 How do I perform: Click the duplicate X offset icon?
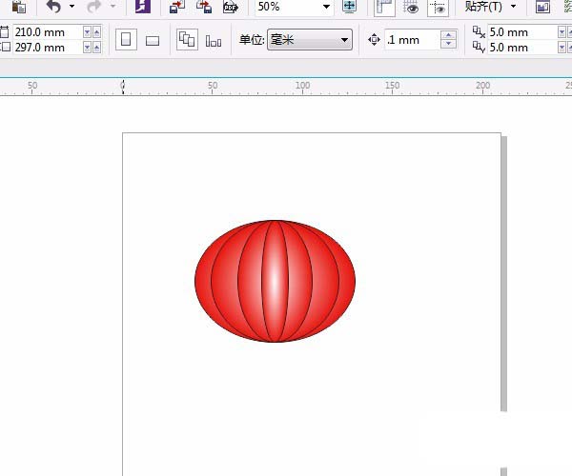tap(479, 32)
